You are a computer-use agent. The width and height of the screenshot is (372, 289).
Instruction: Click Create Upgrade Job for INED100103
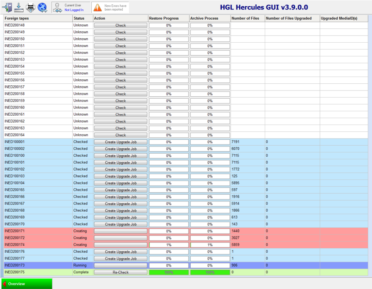120,176
